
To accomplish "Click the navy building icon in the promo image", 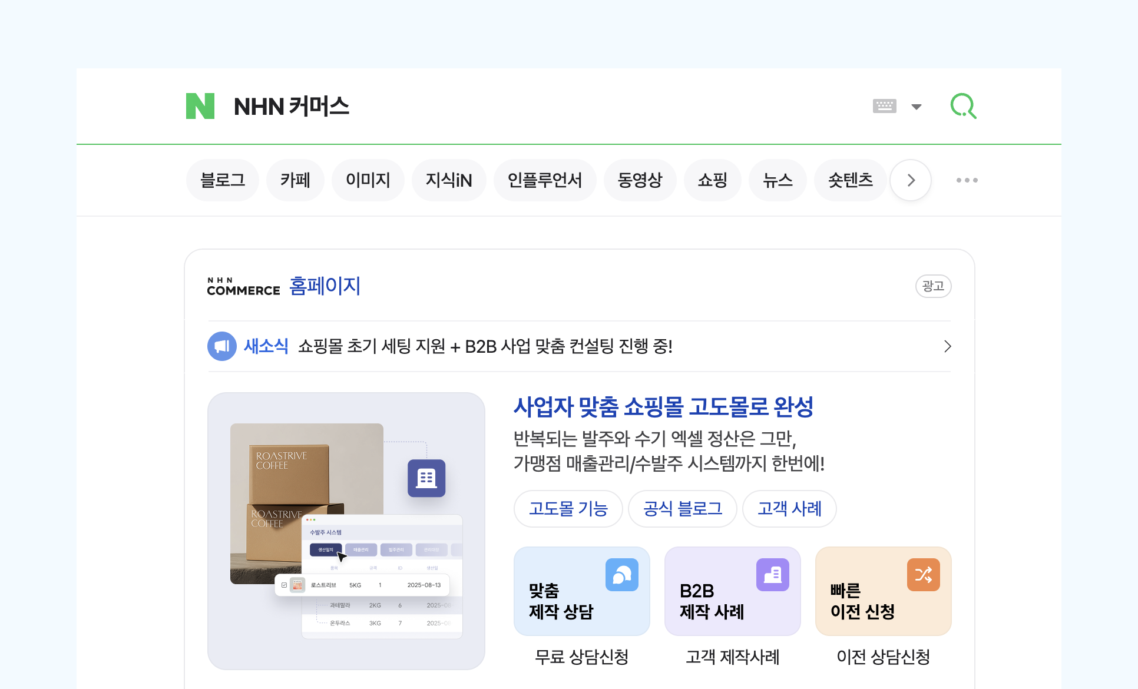I will point(426,478).
